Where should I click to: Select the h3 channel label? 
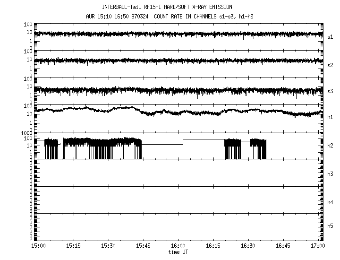[x=330, y=174]
